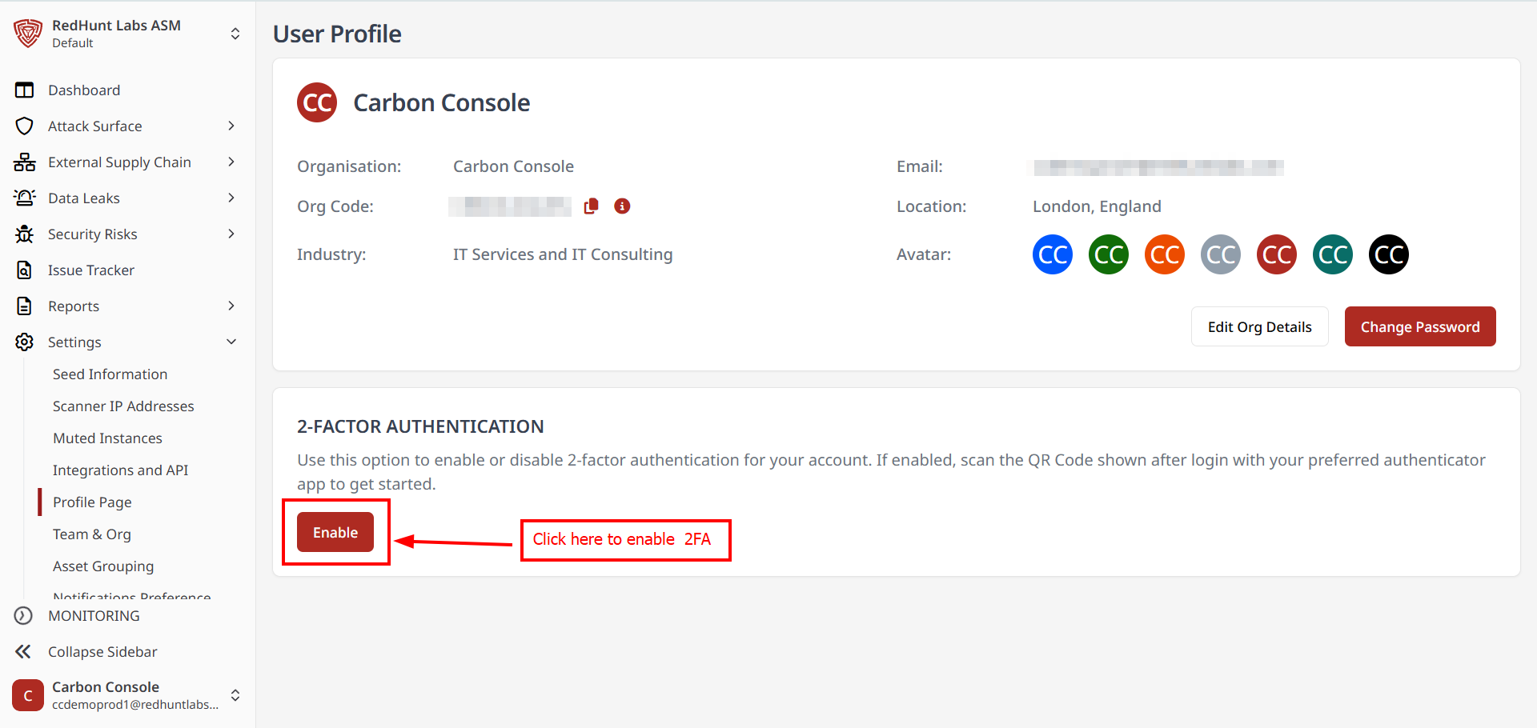Open the Dashboard menu item
Image resolution: width=1537 pixels, height=728 pixels.
pos(84,90)
